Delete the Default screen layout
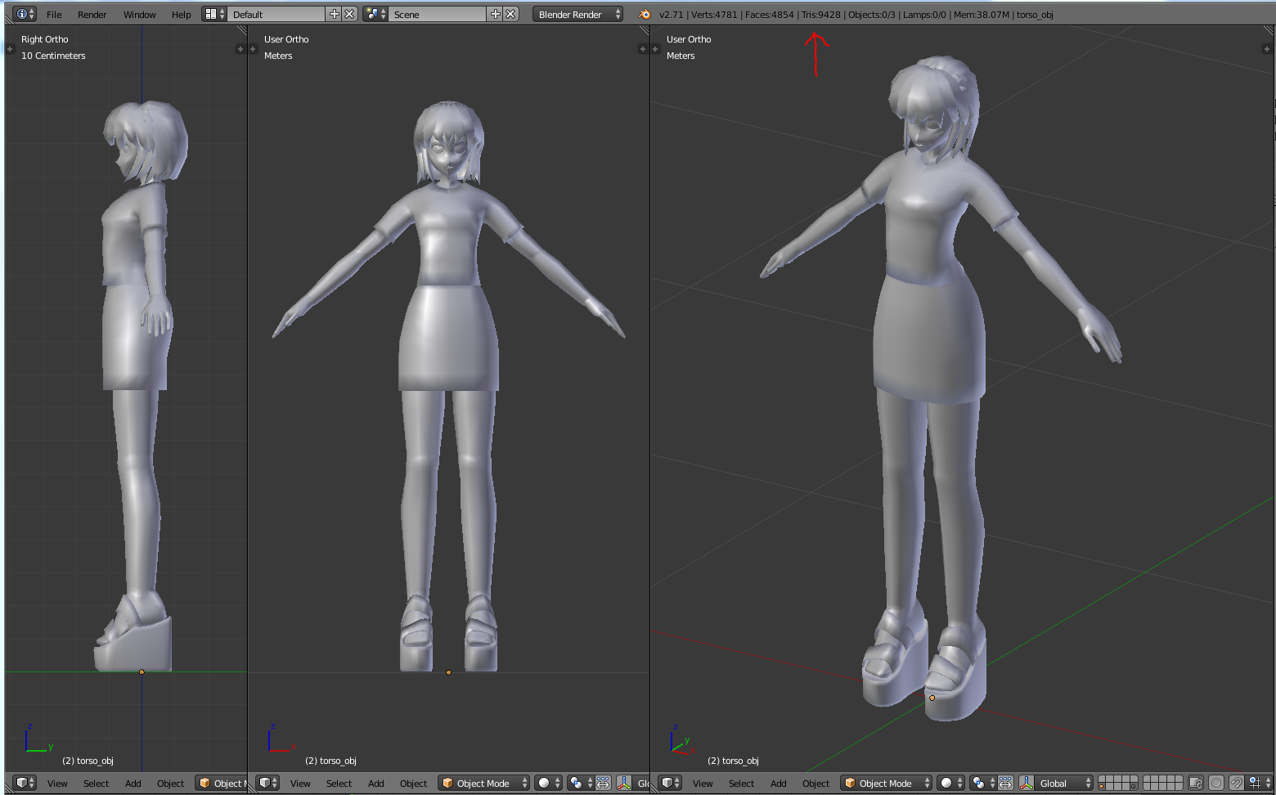The width and height of the screenshot is (1276, 795). 349,14
